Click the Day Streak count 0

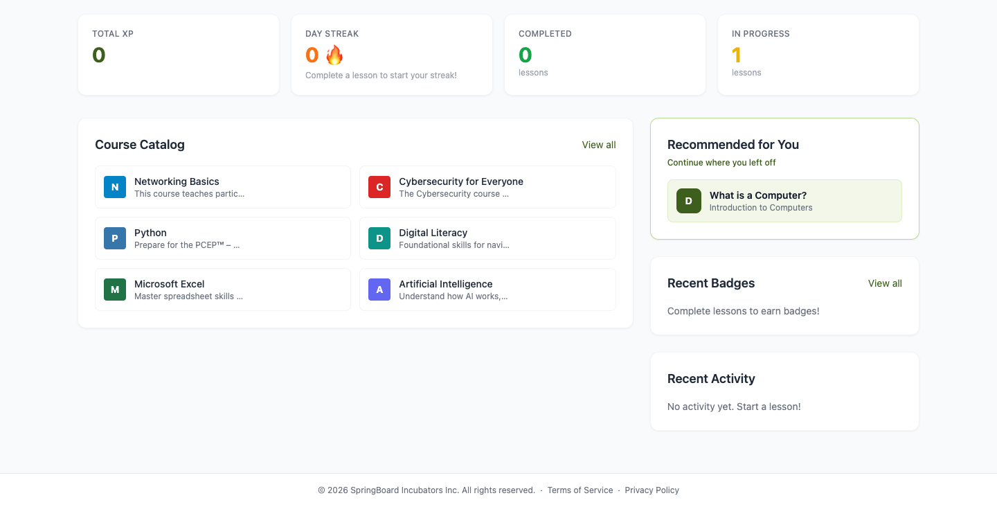tap(312, 55)
